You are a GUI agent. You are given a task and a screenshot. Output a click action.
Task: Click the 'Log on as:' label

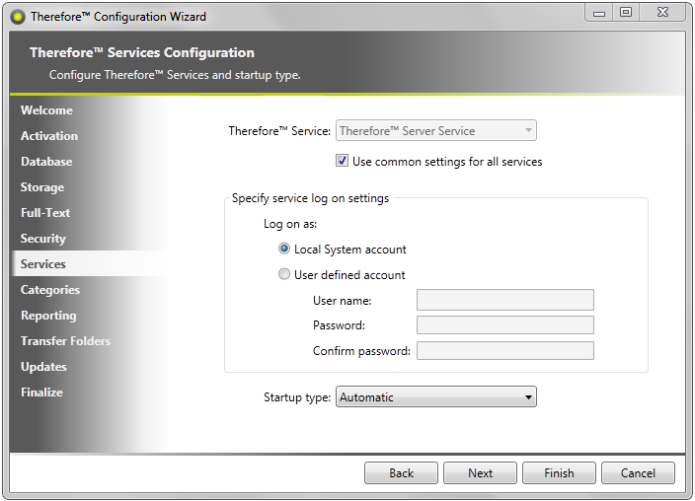pos(290,224)
